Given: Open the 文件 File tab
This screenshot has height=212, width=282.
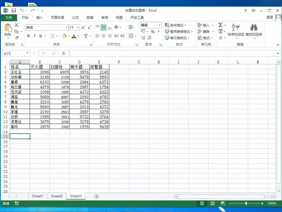Looking at the screenshot, I should [x=9, y=17].
